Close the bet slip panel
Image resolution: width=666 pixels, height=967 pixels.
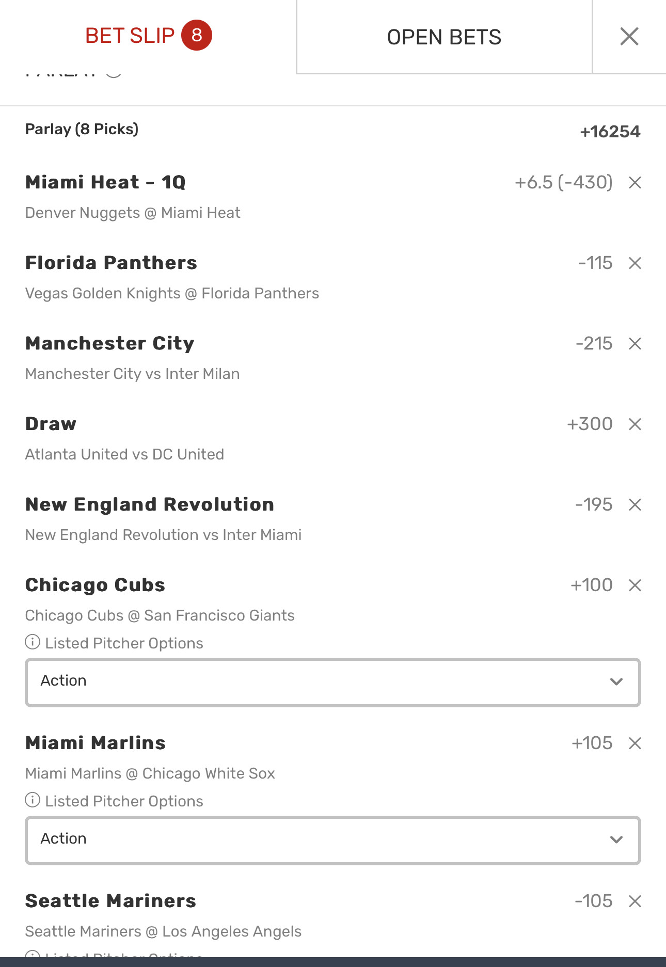[x=629, y=36]
